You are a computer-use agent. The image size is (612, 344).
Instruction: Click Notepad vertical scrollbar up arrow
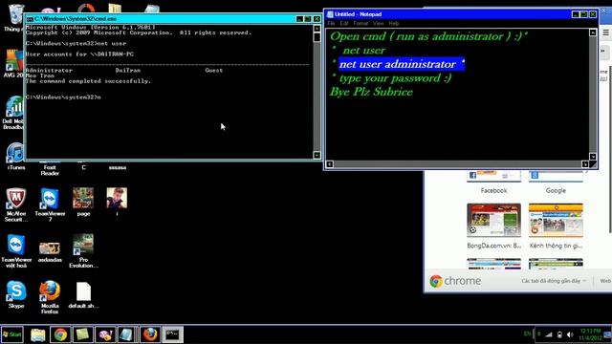click(593, 32)
